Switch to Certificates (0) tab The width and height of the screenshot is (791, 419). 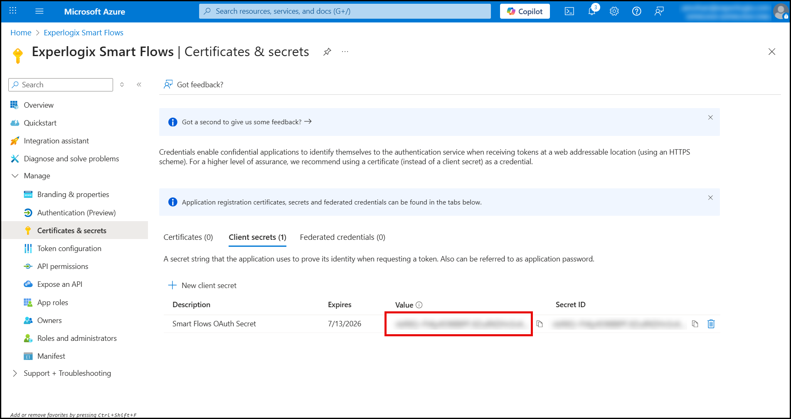point(188,237)
